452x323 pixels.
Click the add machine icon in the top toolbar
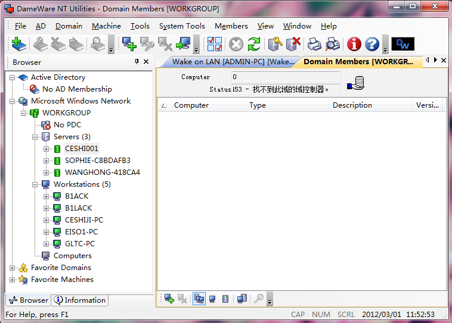click(129, 44)
